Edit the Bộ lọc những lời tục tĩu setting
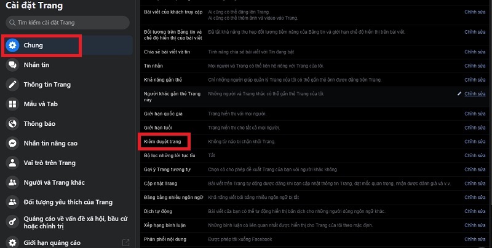The image size is (492, 248). coord(474,156)
